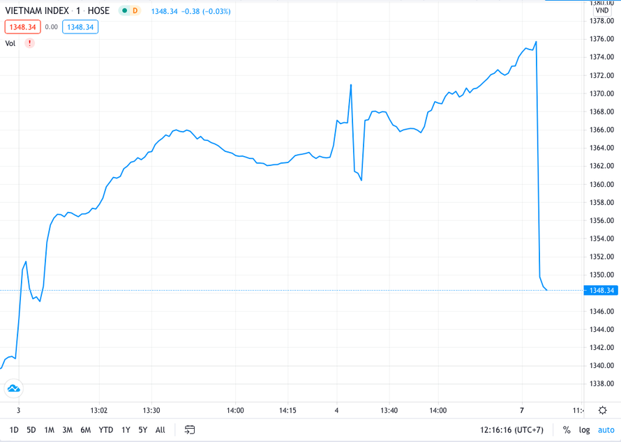The image size is (621, 442).
Task: Open the go to date calendar icon
Action: coord(190,430)
